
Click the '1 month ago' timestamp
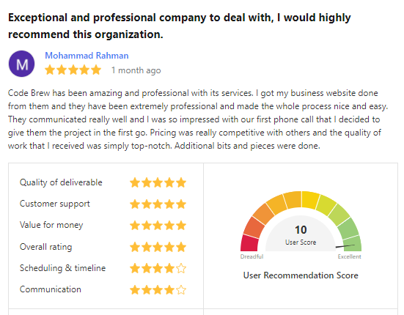(136, 70)
